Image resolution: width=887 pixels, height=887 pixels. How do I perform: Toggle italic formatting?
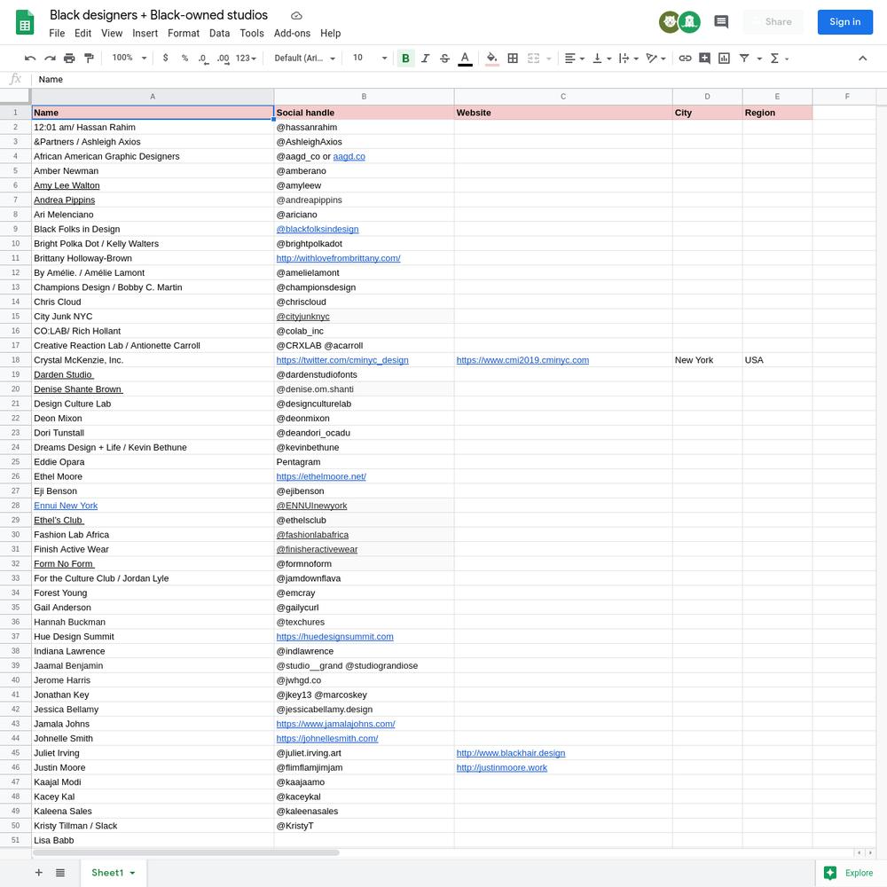(x=426, y=59)
